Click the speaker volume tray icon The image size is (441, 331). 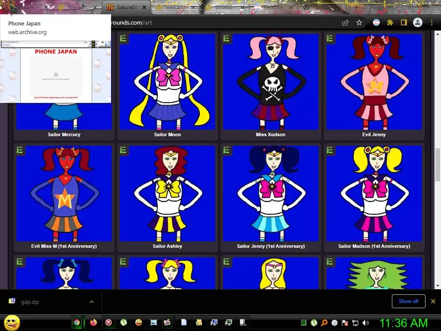[365, 323]
